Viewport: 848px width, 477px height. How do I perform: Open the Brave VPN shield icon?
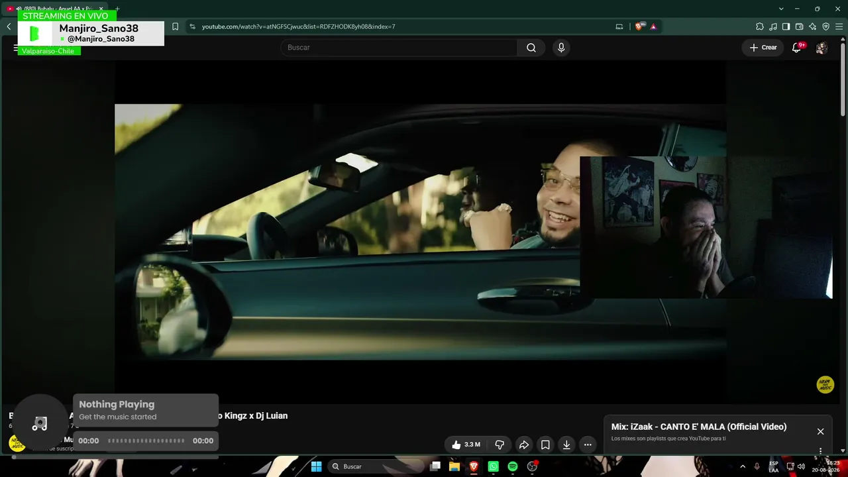click(x=825, y=26)
